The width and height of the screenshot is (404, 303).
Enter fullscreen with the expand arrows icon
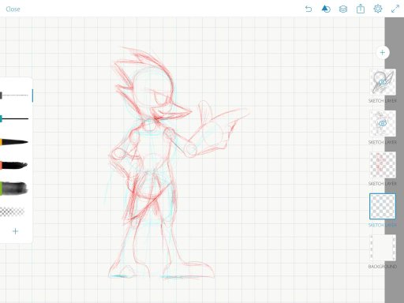point(395,9)
